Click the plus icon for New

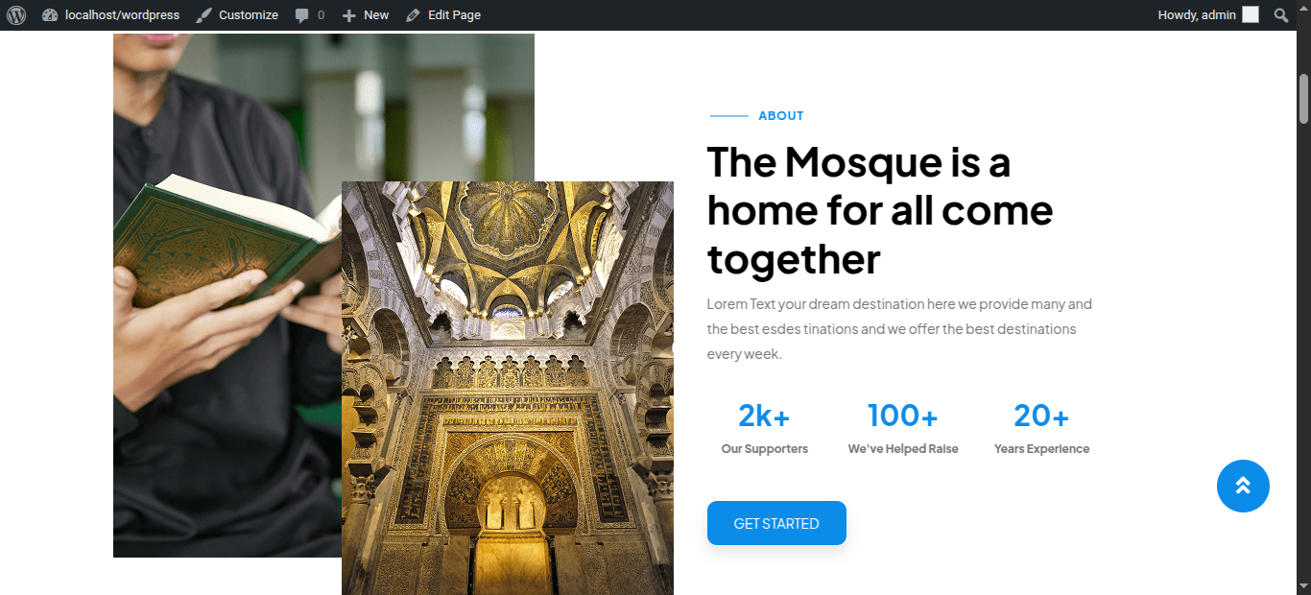pos(349,15)
